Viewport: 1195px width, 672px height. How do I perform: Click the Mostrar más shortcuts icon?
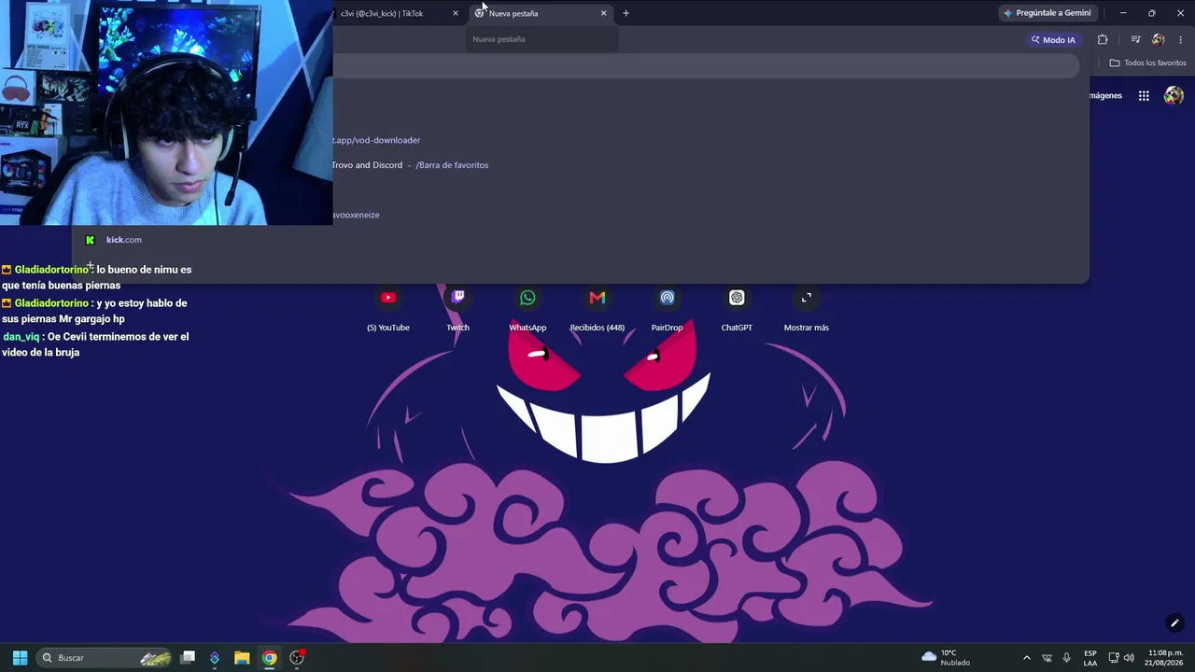point(807,298)
